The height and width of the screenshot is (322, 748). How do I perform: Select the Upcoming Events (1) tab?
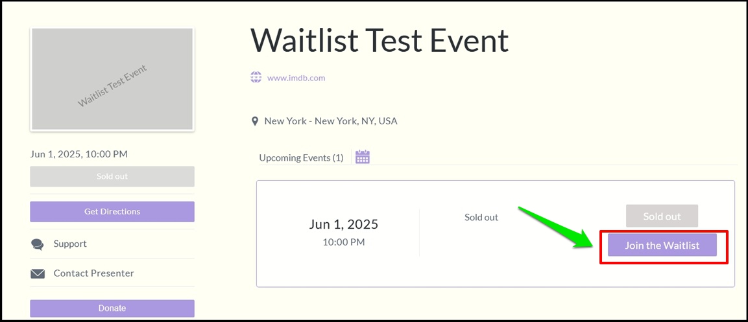click(x=301, y=157)
